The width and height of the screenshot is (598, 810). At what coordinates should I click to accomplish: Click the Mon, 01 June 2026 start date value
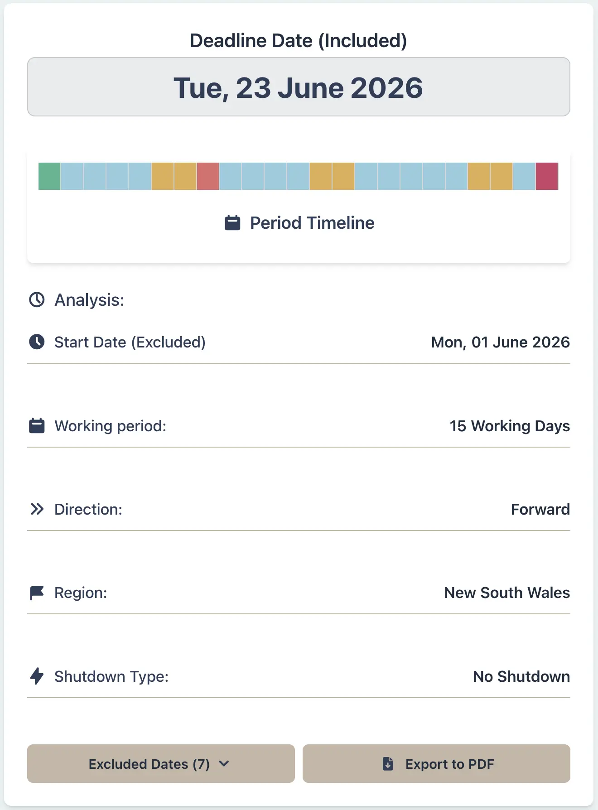tap(500, 342)
